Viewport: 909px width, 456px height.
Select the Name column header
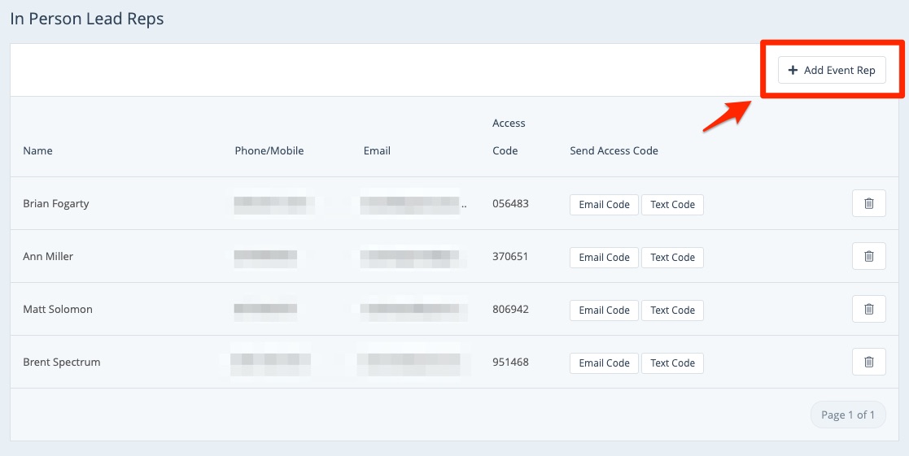tap(37, 150)
